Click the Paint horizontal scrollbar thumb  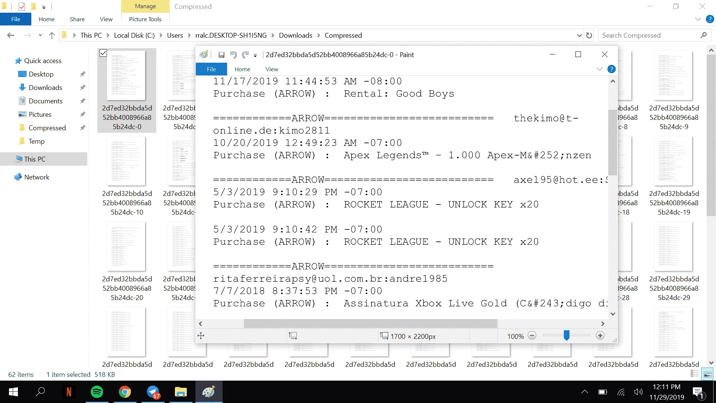(370, 324)
